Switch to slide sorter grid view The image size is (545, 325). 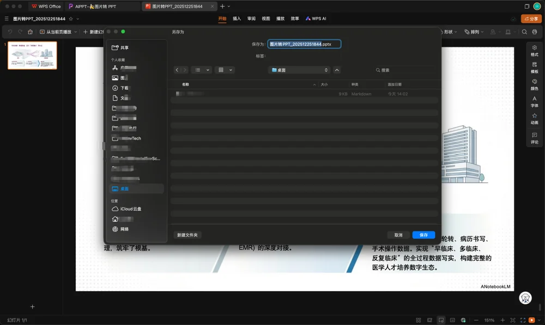click(x=419, y=320)
